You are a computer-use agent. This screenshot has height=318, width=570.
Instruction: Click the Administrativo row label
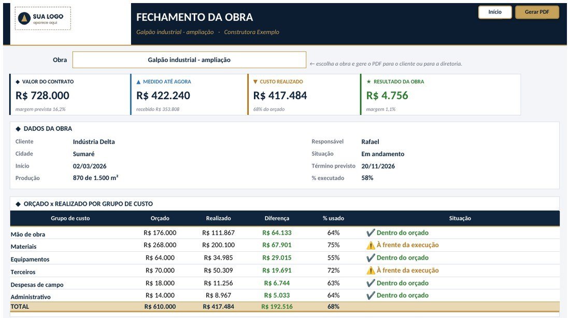pyautogui.click(x=31, y=297)
